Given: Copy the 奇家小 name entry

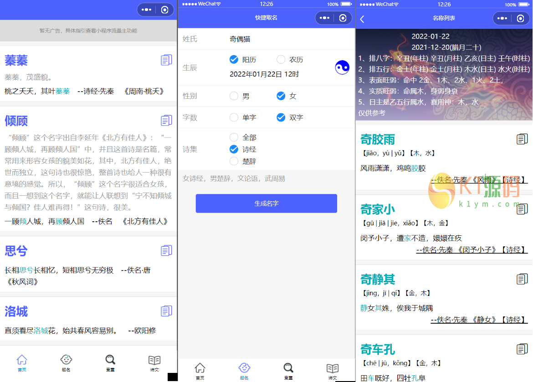Looking at the screenshot, I should [522, 209].
